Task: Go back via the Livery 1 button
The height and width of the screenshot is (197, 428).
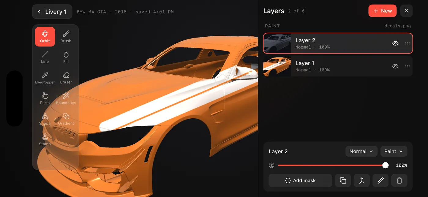Action: [x=52, y=12]
